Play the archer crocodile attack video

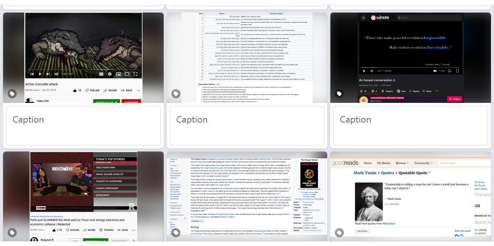pos(40,74)
